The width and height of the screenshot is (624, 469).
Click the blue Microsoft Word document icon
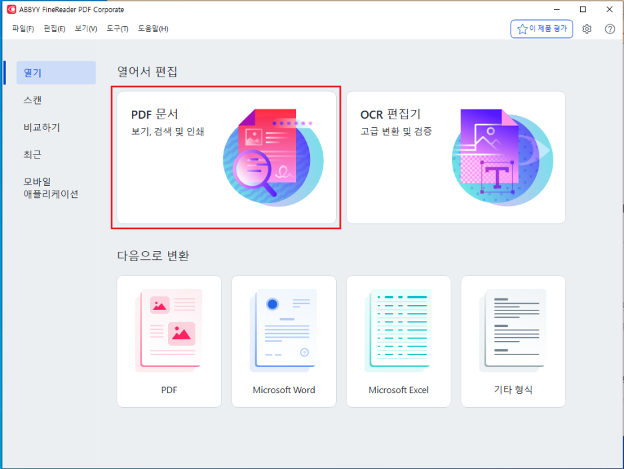pos(284,330)
